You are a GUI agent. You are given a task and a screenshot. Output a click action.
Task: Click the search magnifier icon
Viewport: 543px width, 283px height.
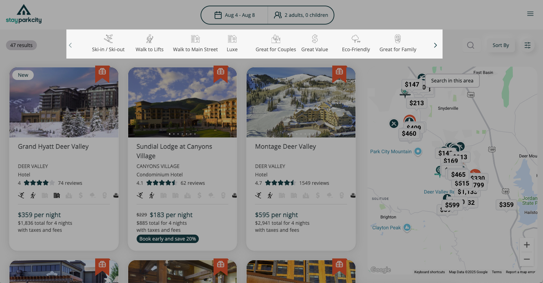pyautogui.click(x=471, y=45)
